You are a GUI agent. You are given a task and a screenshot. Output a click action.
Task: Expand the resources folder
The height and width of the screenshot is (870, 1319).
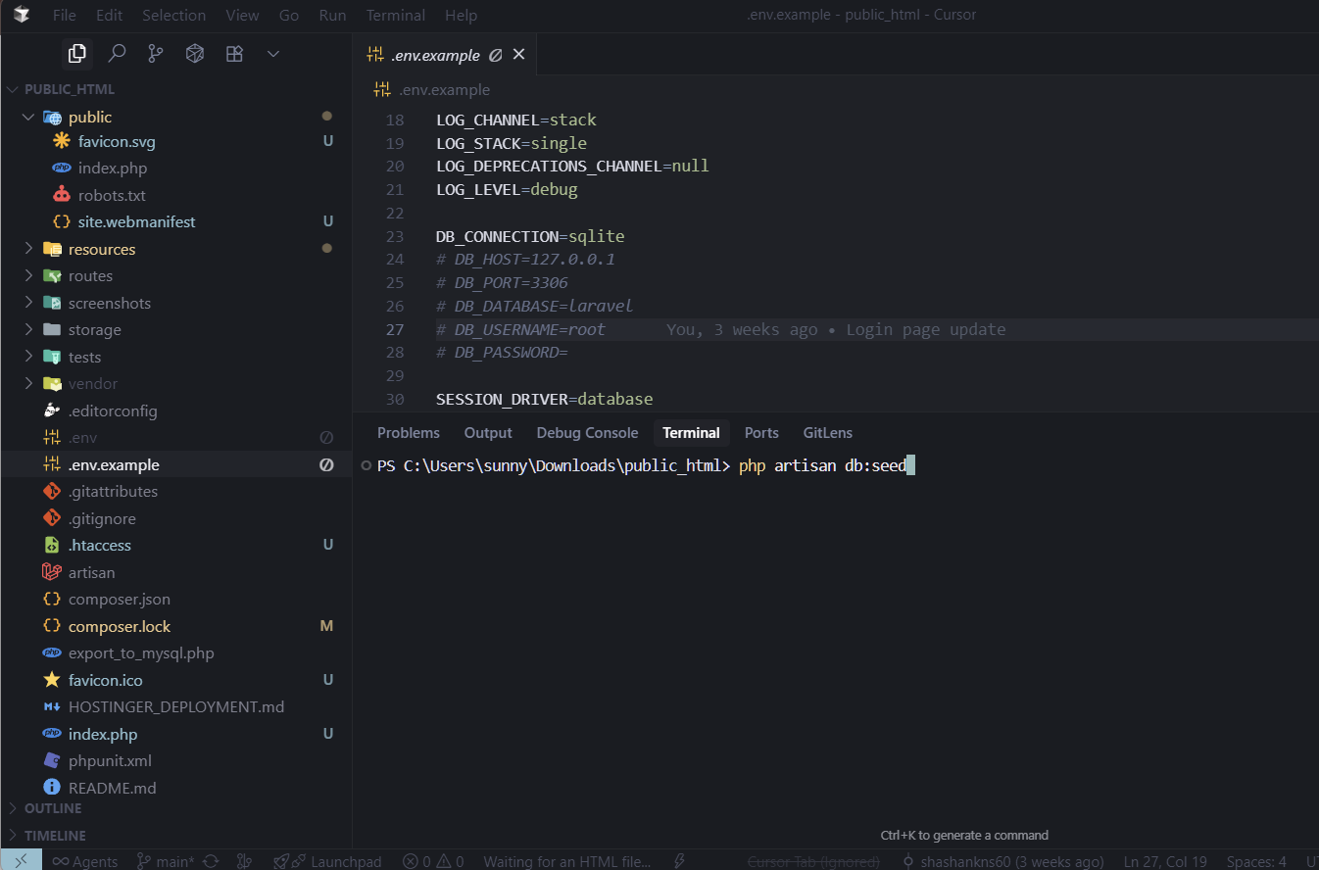tap(101, 249)
